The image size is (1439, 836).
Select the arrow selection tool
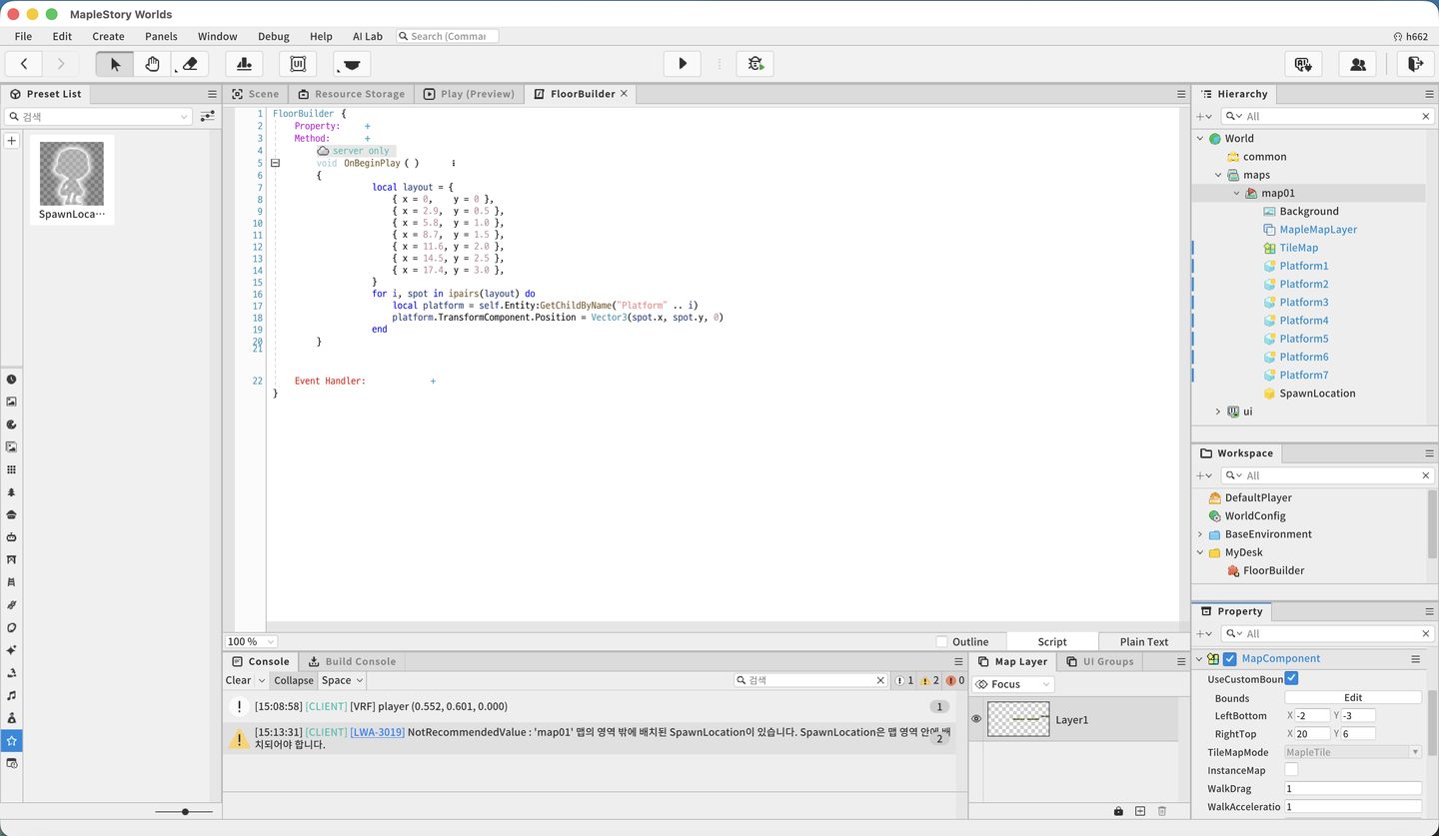115,64
